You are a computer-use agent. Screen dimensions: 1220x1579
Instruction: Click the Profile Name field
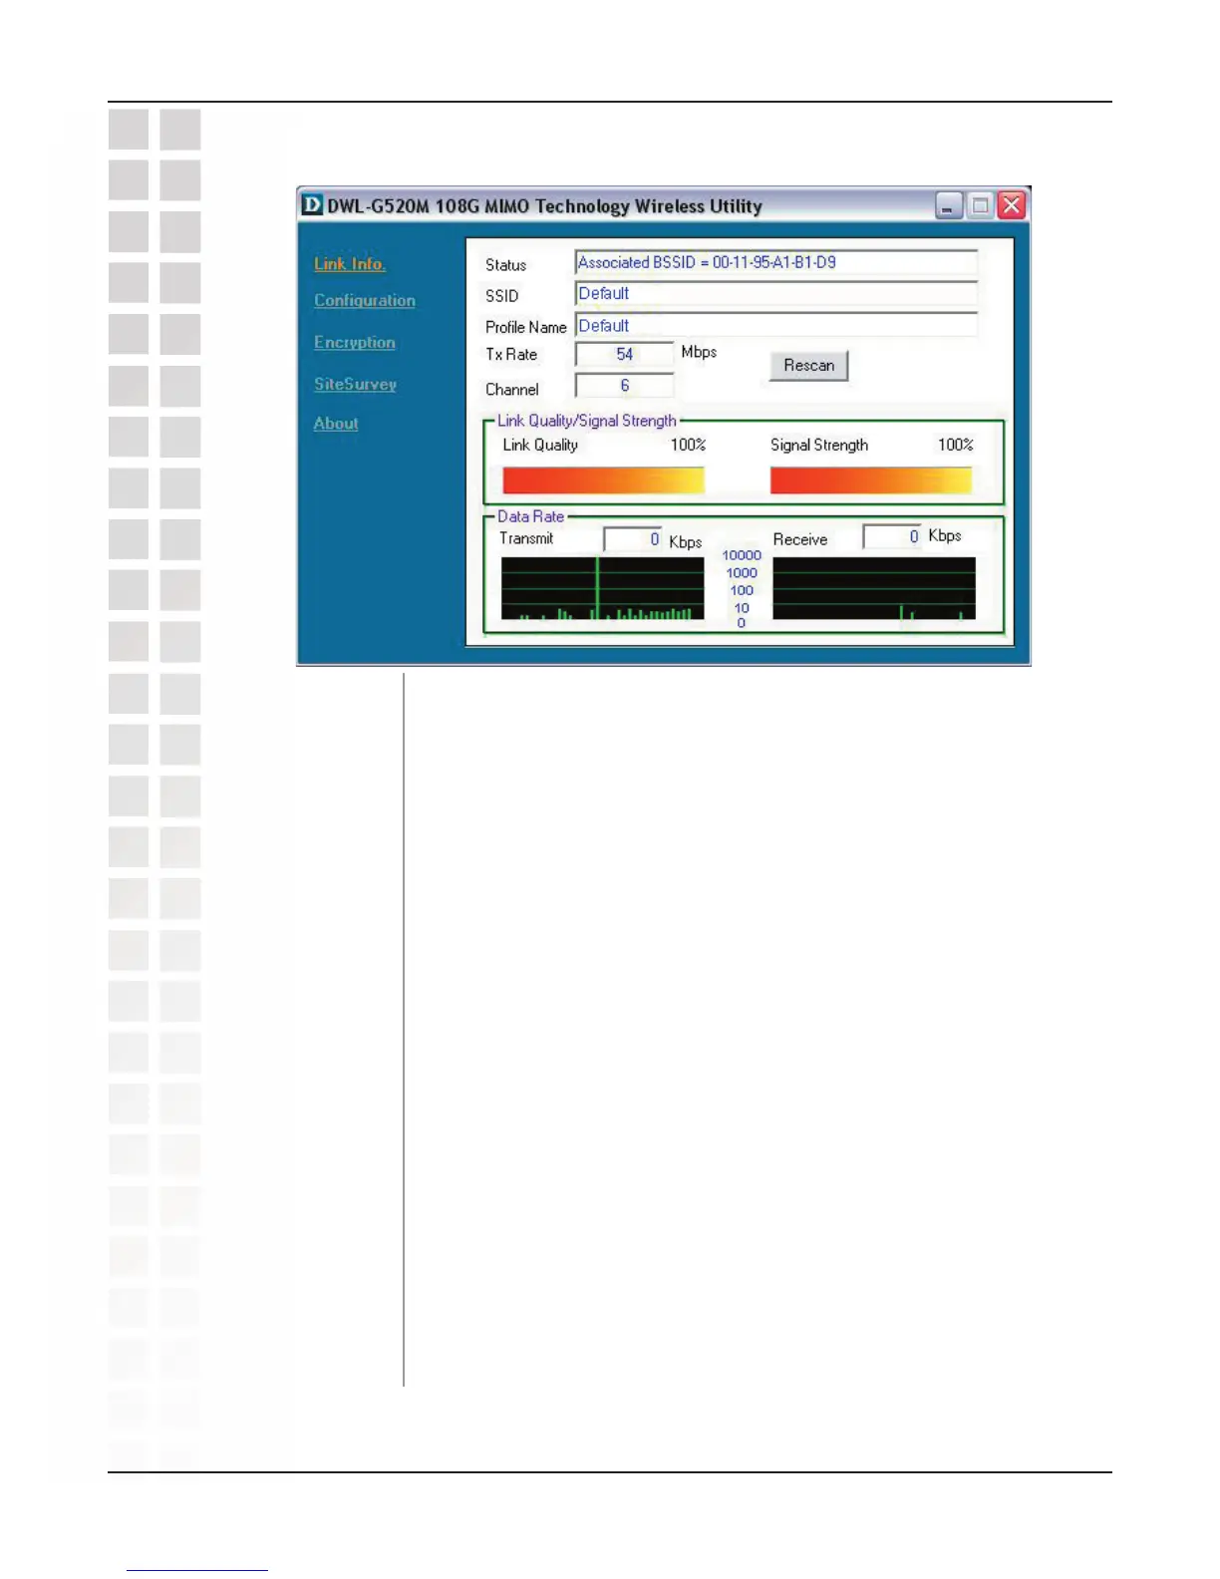pyautogui.click(x=776, y=326)
